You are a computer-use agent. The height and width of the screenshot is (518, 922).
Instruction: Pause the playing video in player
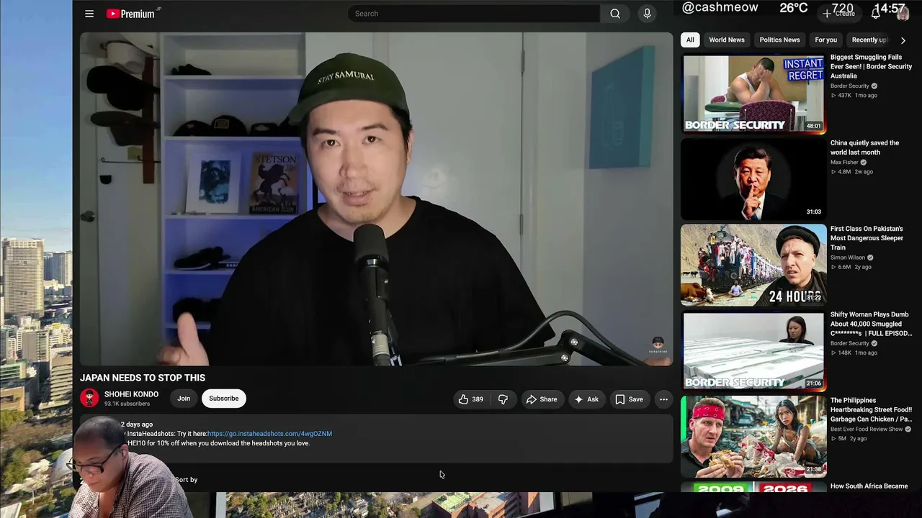pos(376,199)
